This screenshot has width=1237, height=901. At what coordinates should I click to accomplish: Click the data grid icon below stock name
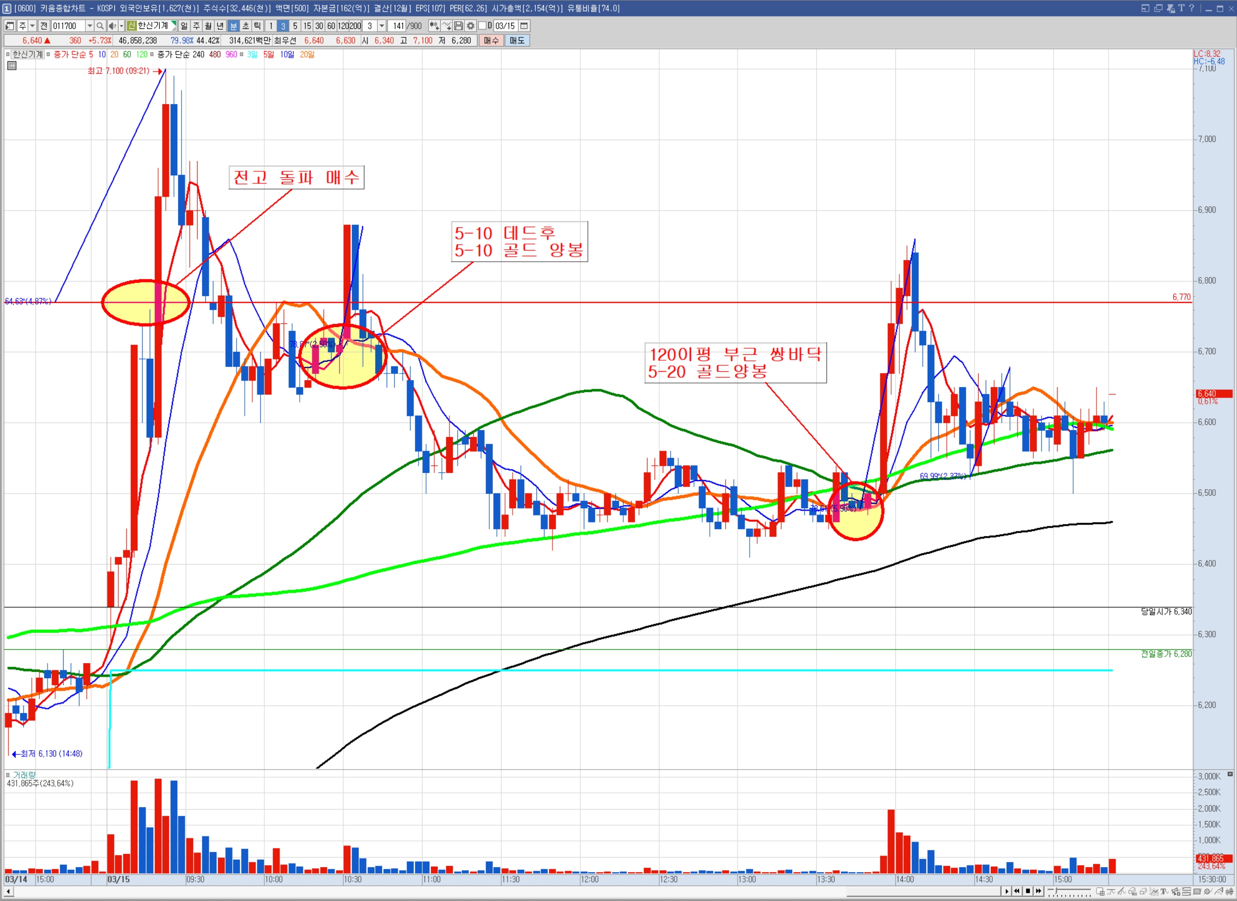(12, 66)
